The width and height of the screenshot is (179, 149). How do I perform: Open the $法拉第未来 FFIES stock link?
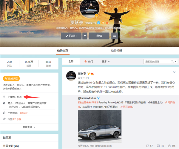pos(88,102)
